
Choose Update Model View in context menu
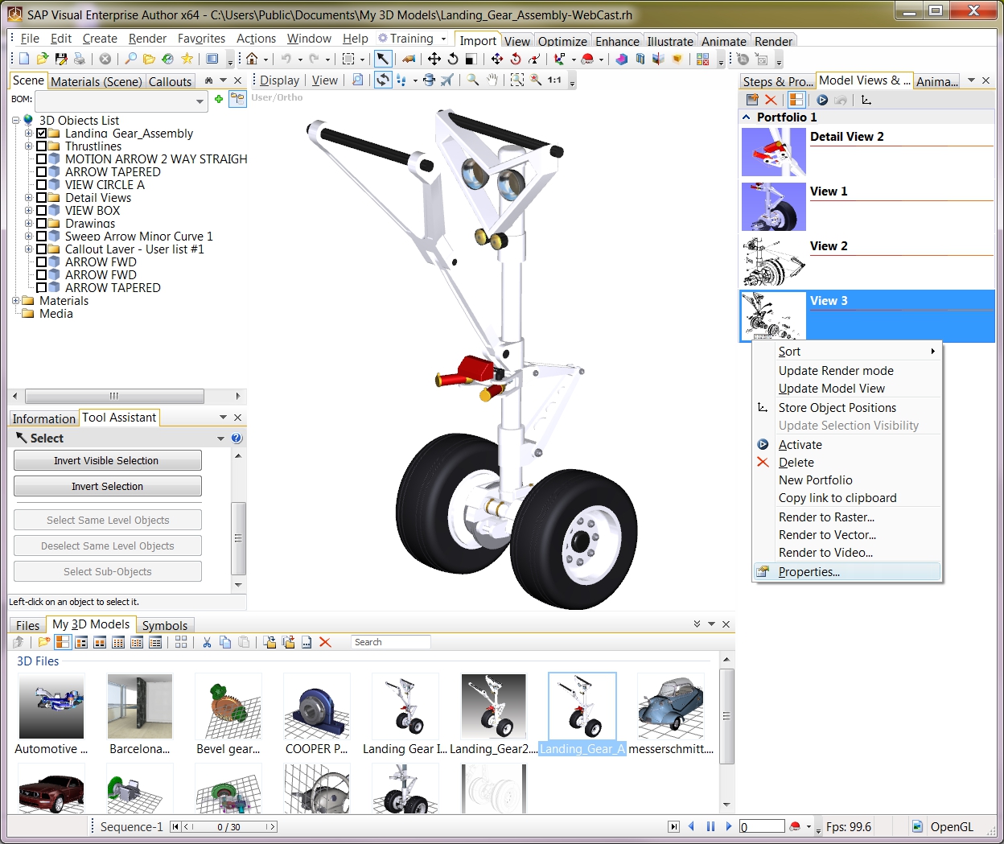[x=831, y=389]
